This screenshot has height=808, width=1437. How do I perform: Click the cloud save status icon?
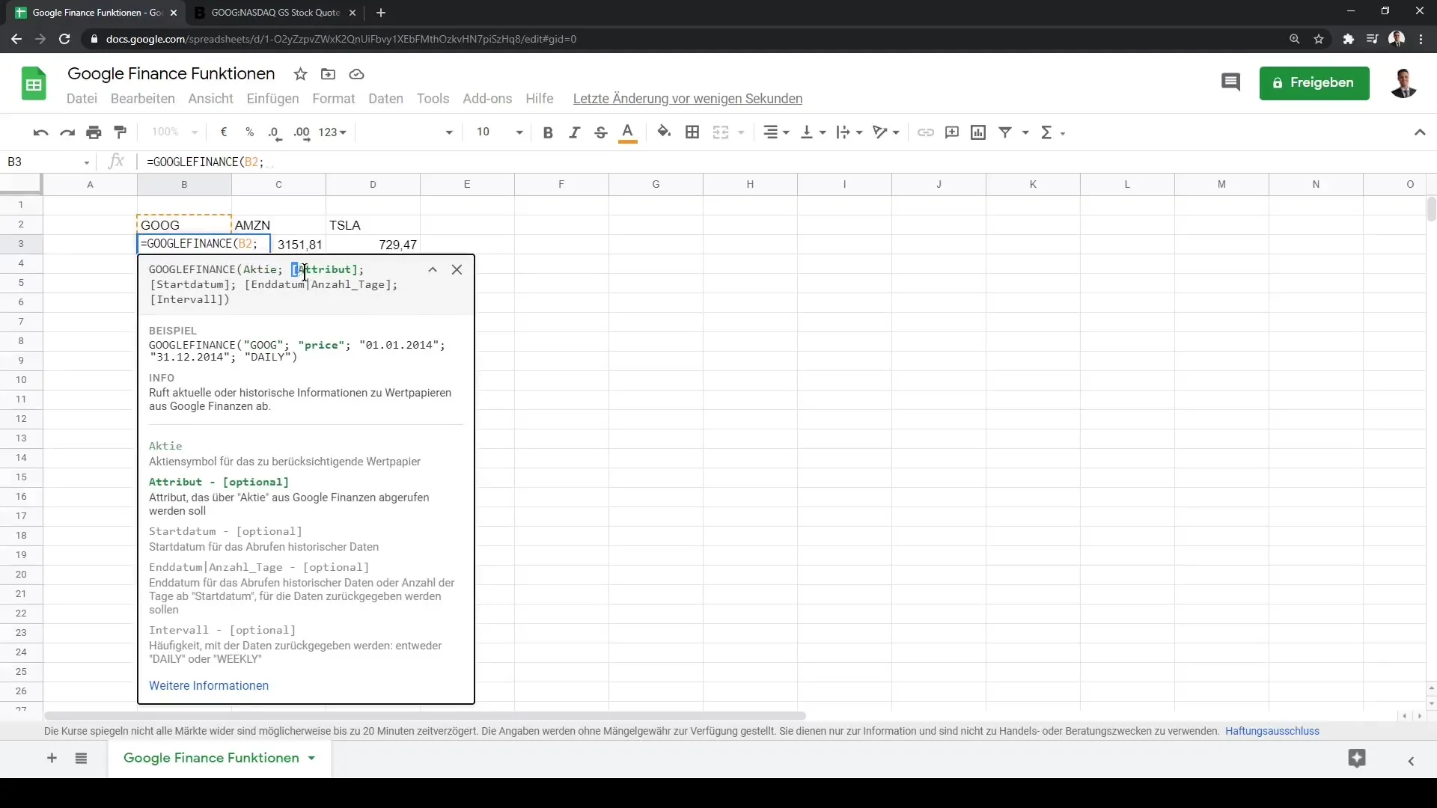pyautogui.click(x=356, y=74)
